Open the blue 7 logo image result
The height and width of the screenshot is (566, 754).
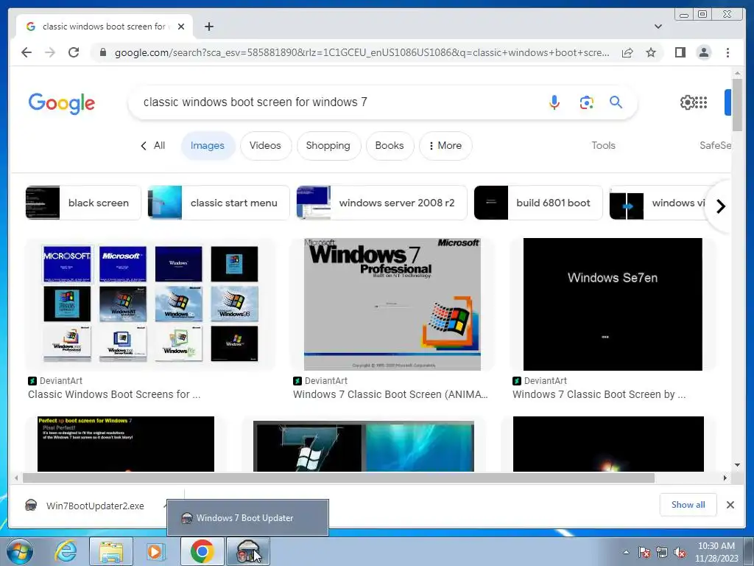(x=364, y=446)
